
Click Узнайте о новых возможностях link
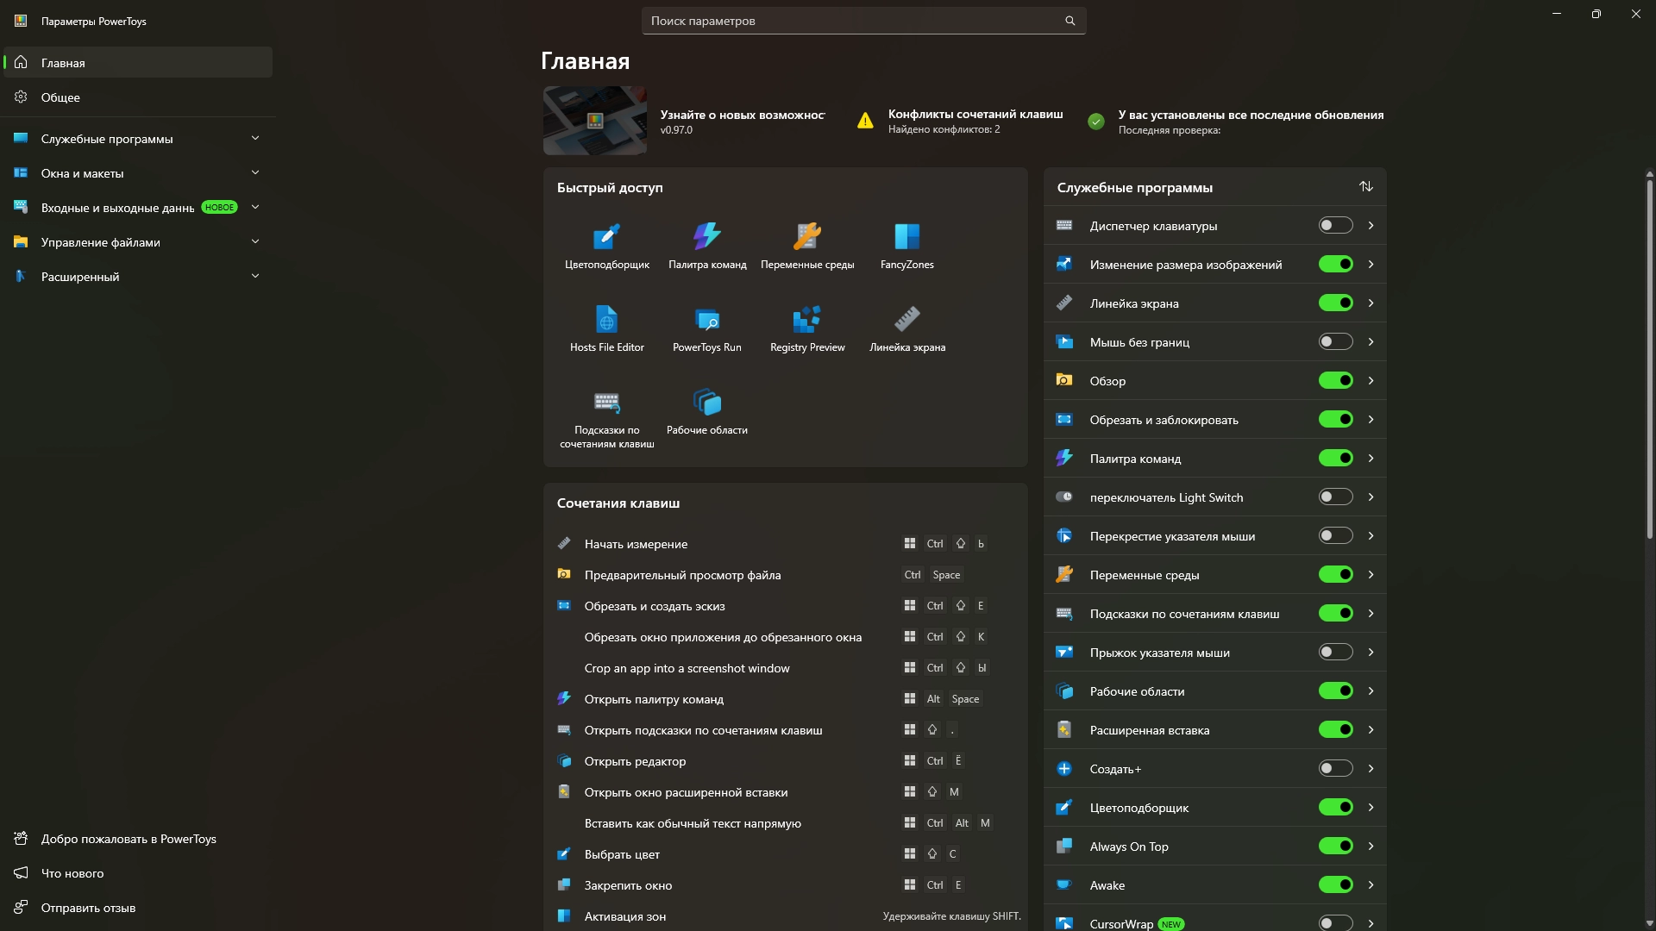click(742, 115)
